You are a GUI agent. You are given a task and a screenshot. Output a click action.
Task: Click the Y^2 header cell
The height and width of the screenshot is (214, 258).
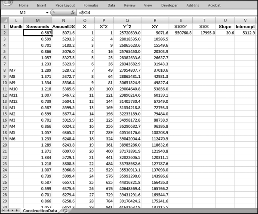point(127,27)
